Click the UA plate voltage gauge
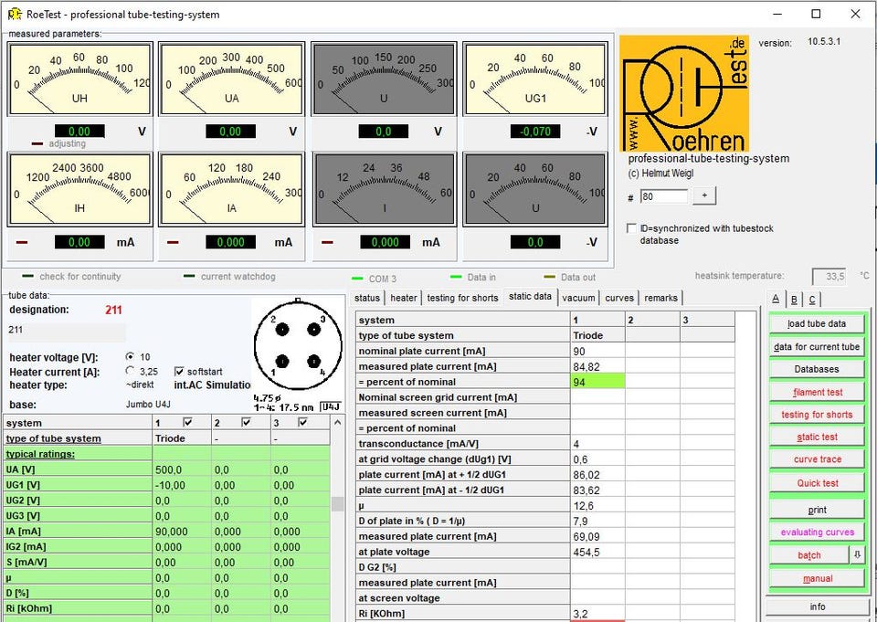Image resolution: width=877 pixels, height=622 pixels. [x=231, y=79]
